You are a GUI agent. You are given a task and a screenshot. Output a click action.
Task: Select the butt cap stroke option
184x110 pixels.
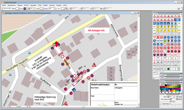point(177,97)
